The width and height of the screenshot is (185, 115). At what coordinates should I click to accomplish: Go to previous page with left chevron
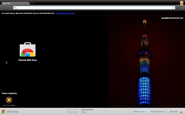(7, 63)
